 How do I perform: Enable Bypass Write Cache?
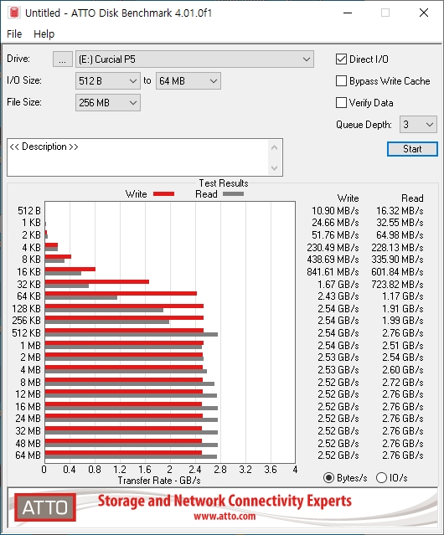point(341,81)
